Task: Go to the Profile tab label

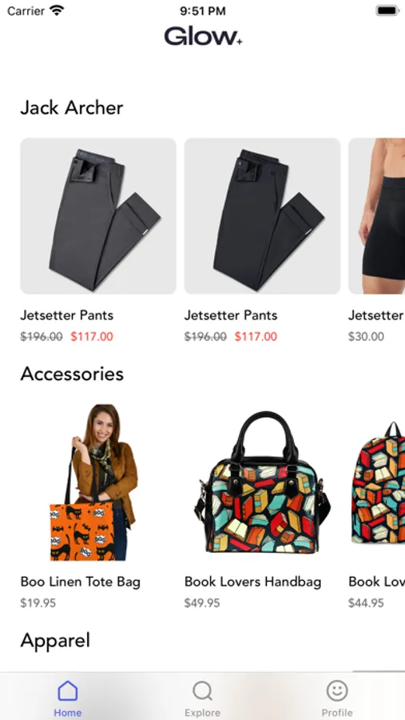Action: [x=337, y=713]
